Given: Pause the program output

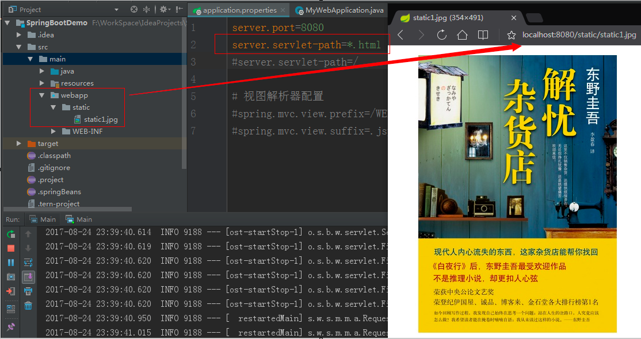Looking at the screenshot, I should [x=11, y=263].
